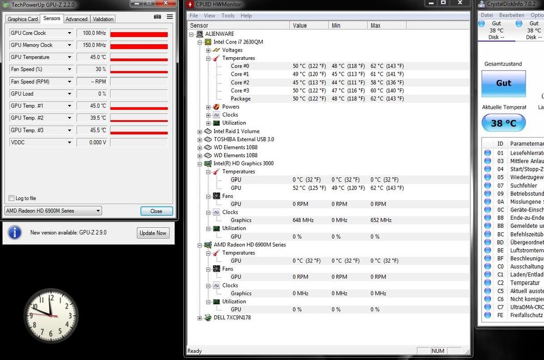The height and width of the screenshot is (360, 544).
Task: Click the TOSHIBA External USB 3.0 drive icon
Action: (207, 139)
